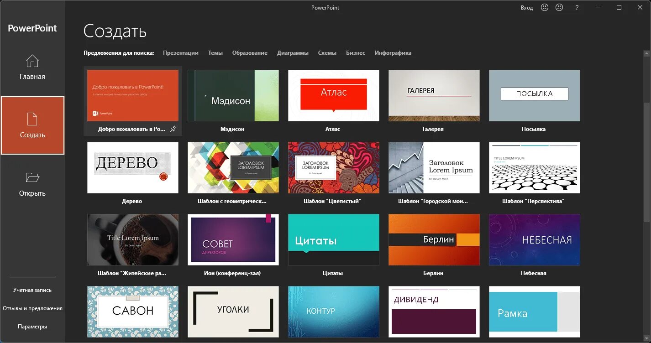651x343 pixels.
Task: Open the Открыть folder section
Action: (x=32, y=184)
